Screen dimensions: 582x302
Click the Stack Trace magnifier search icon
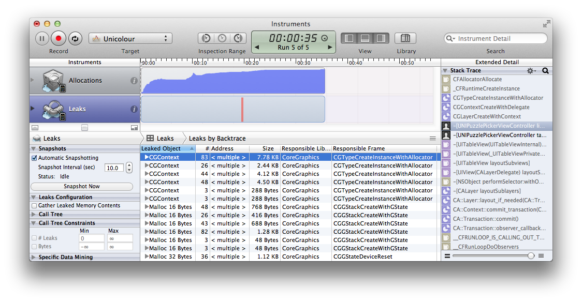[x=545, y=70]
